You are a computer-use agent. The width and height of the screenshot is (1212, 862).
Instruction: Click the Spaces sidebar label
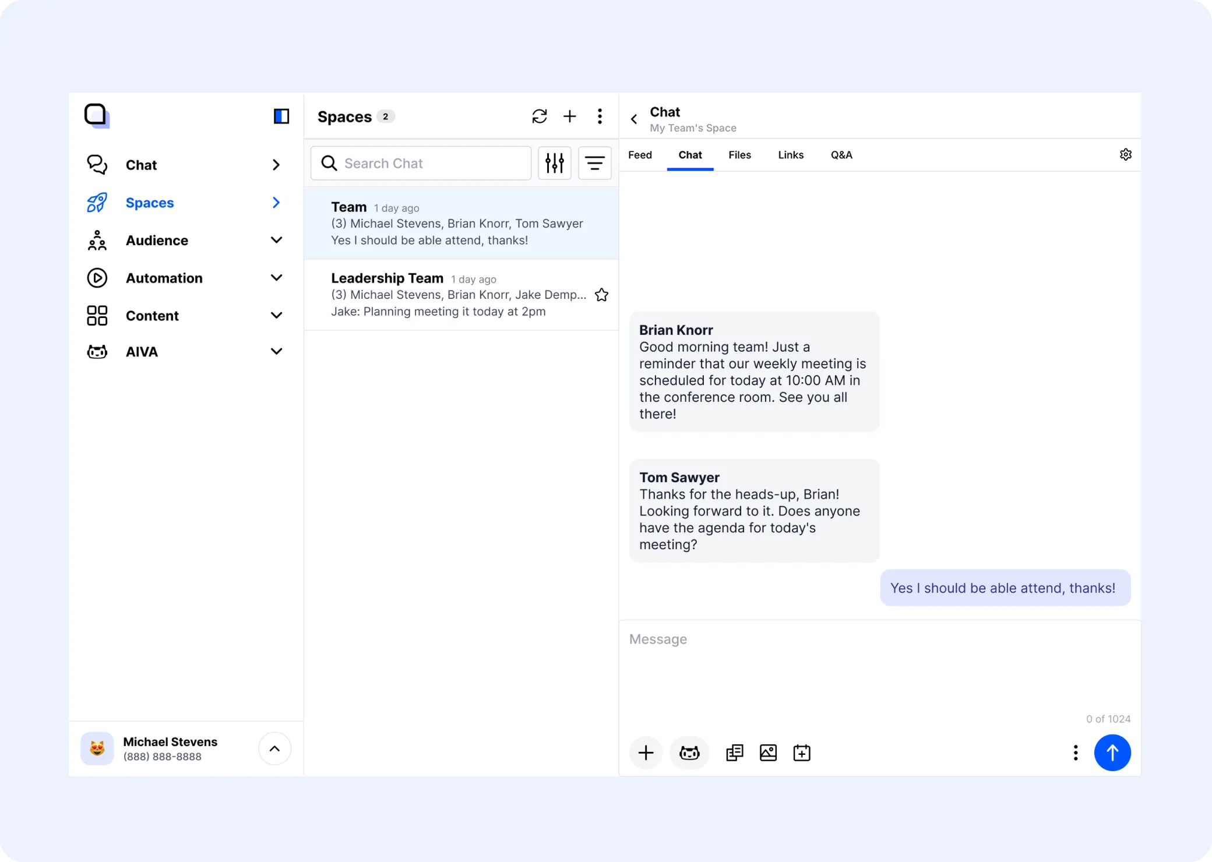[150, 203]
